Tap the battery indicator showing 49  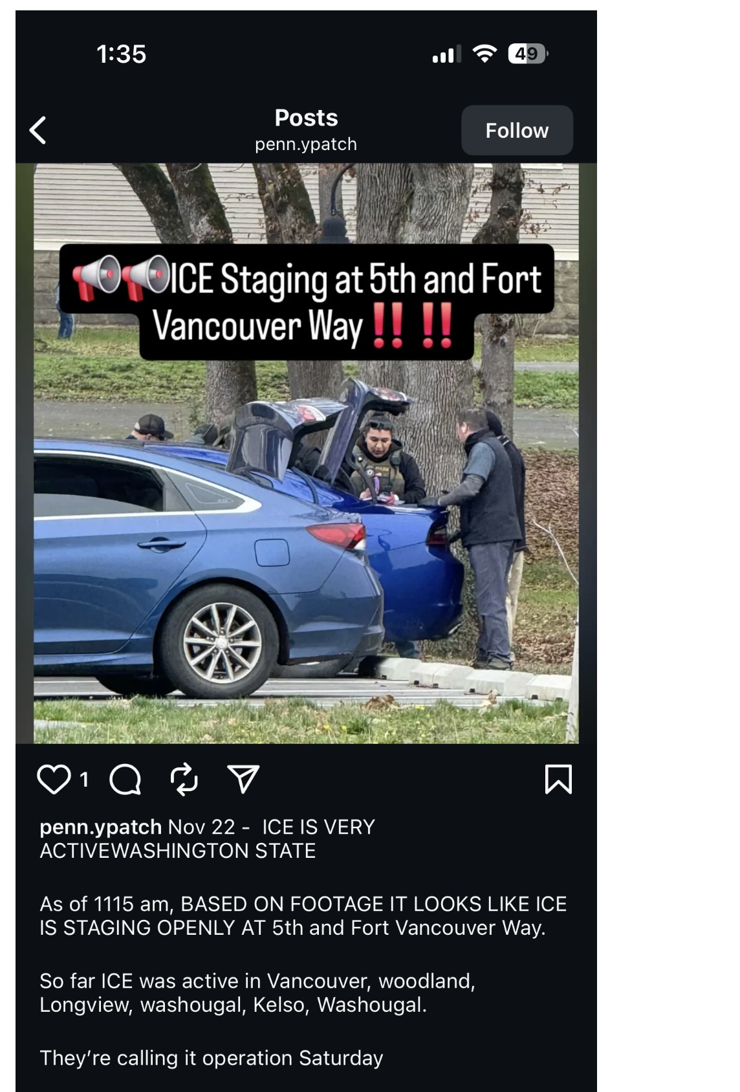[528, 54]
